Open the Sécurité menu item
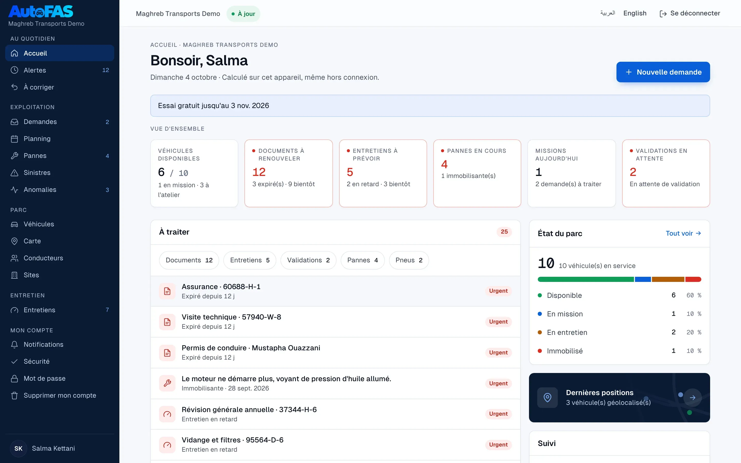 [60, 362]
